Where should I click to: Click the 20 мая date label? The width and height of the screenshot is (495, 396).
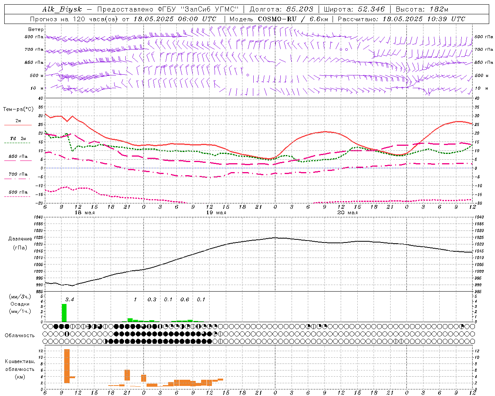(347, 213)
